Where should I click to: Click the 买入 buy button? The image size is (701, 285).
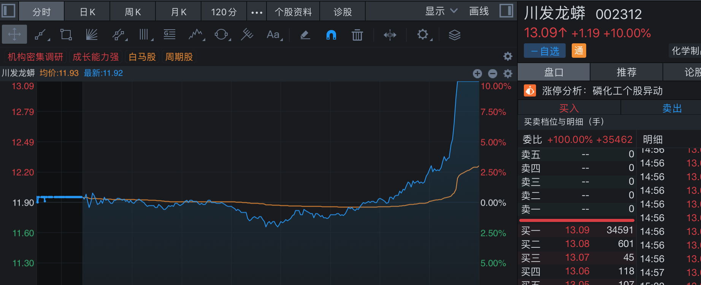click(x=569, y=108)
